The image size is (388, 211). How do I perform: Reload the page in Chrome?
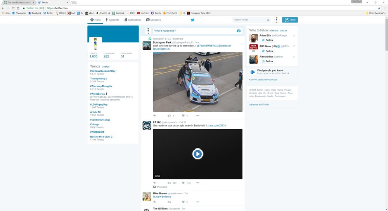click(x=13, y=8)
